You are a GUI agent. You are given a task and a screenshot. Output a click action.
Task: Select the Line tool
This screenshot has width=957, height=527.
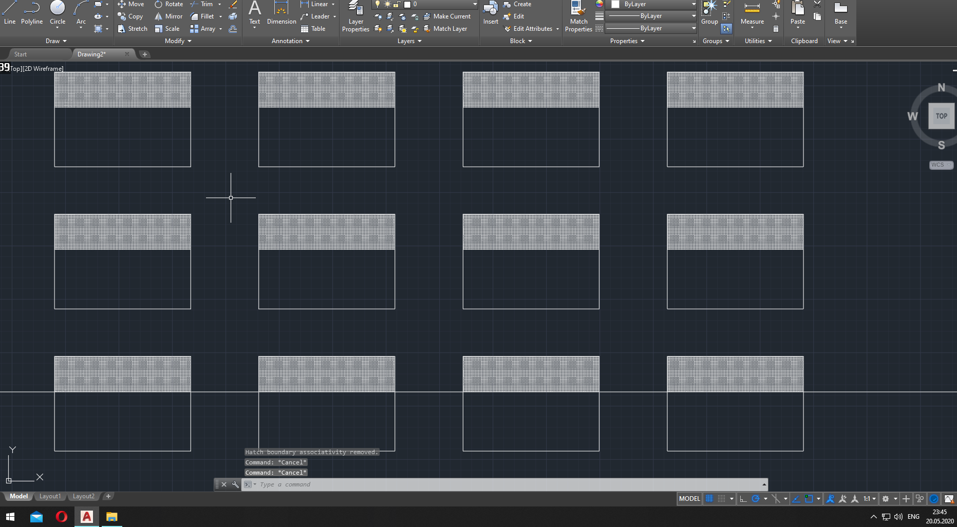(x=9, y=13)
